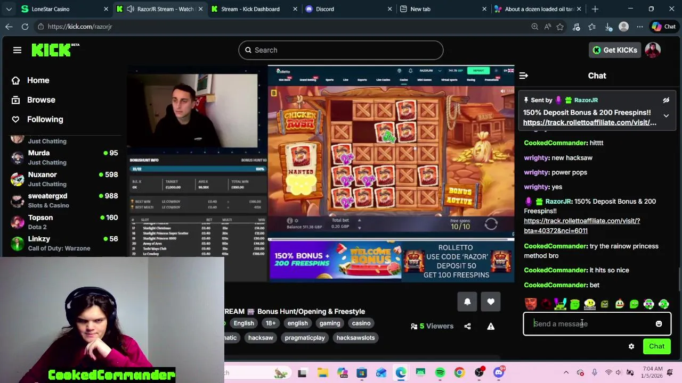Open the emoji picker in chat box
The width and height of the screenshot is (682, 383).
[659, 324]
